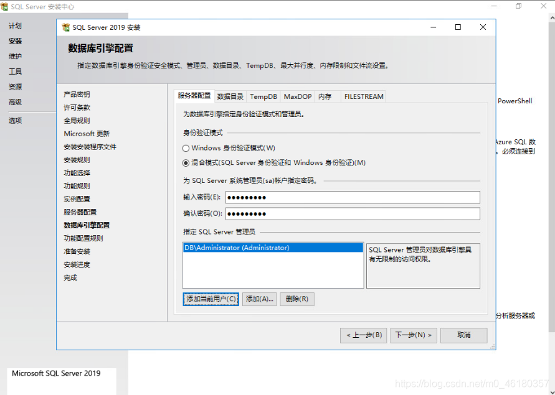Click the 取消 button
Viewport: 555px width, 395px height.
(x=463, y=335)
